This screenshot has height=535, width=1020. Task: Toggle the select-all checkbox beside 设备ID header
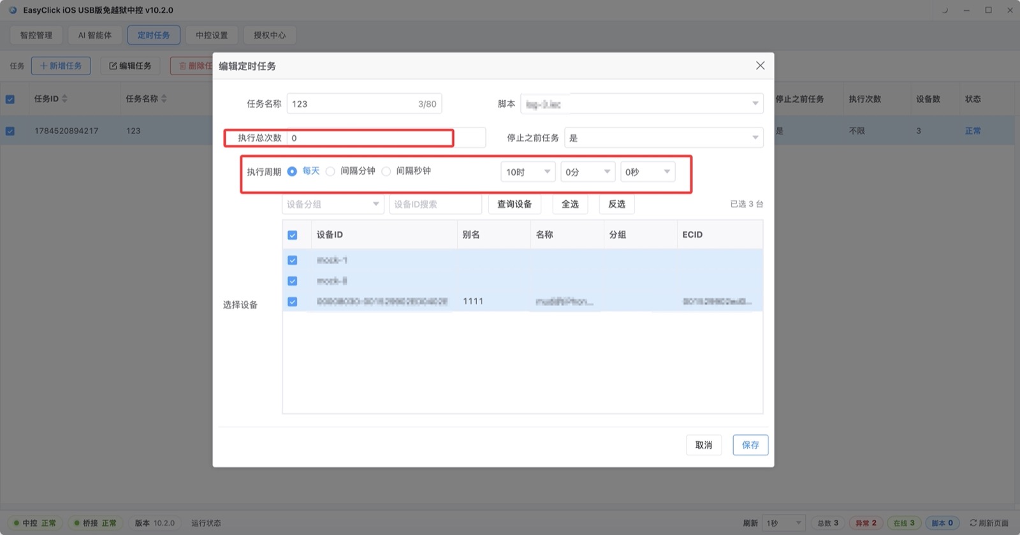[293, 235]
